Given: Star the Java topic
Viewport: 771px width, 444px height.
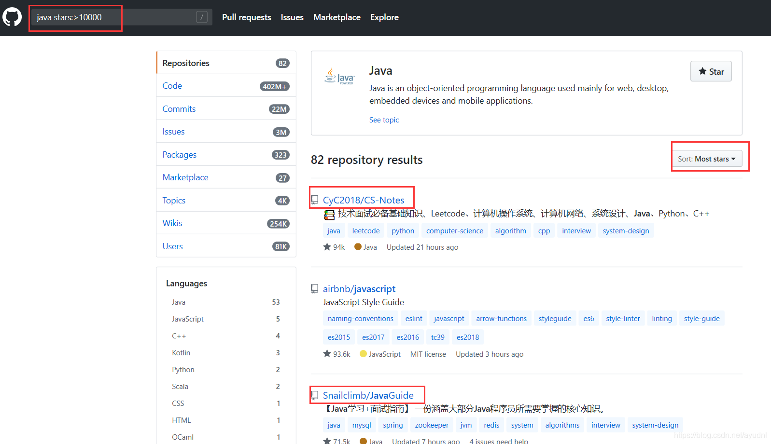Looking at the screenshot, I should [x=711, y=71].
